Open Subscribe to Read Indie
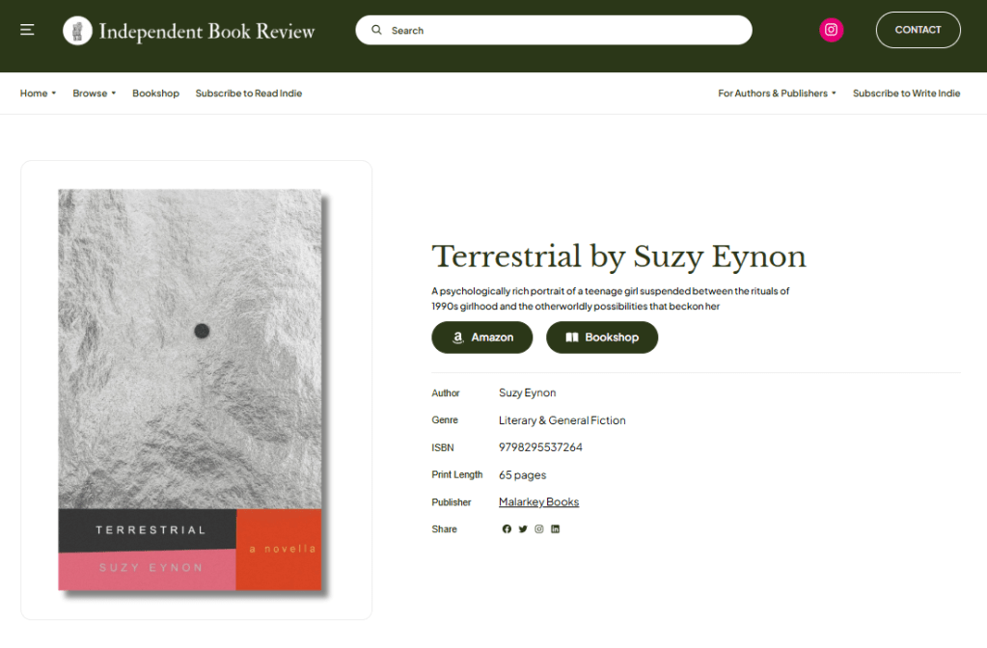The height and width of the screenshot is (648, 987). (x=249, y=94)
